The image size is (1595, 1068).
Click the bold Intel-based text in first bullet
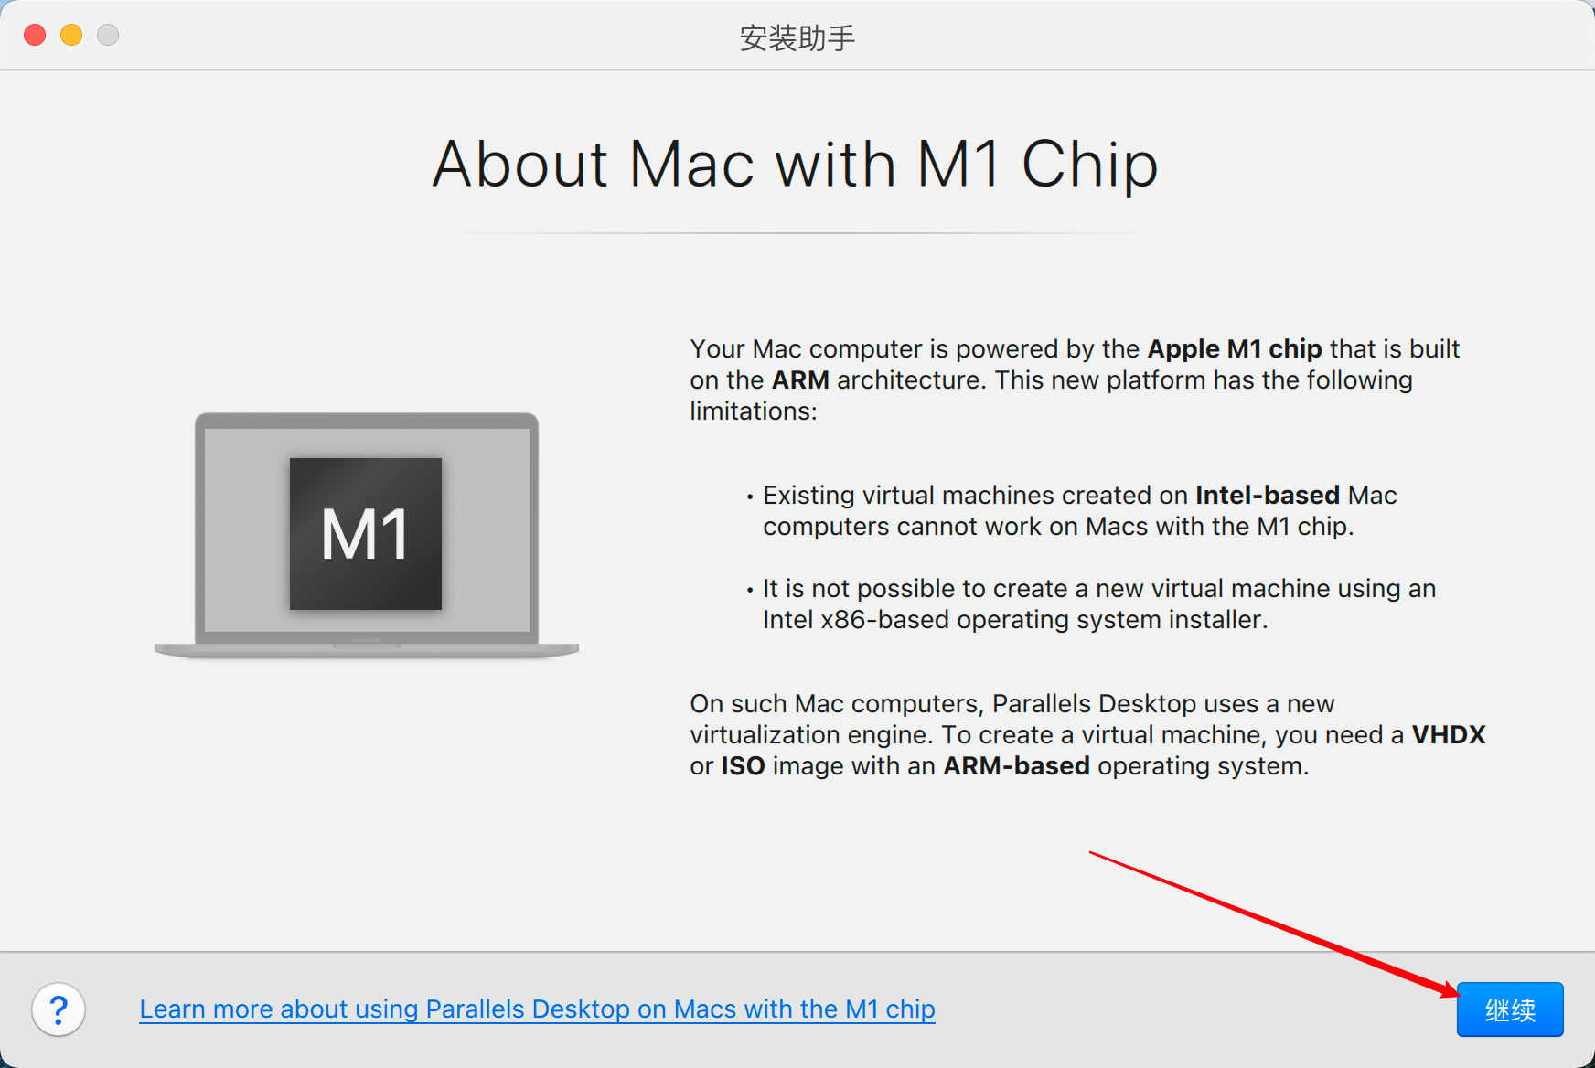1268,495
